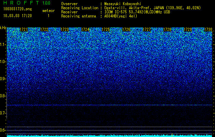Click the 0.6 frequency axis label
Image resolution: width=215 pixels, height=137 pixels.
(3, 130)
